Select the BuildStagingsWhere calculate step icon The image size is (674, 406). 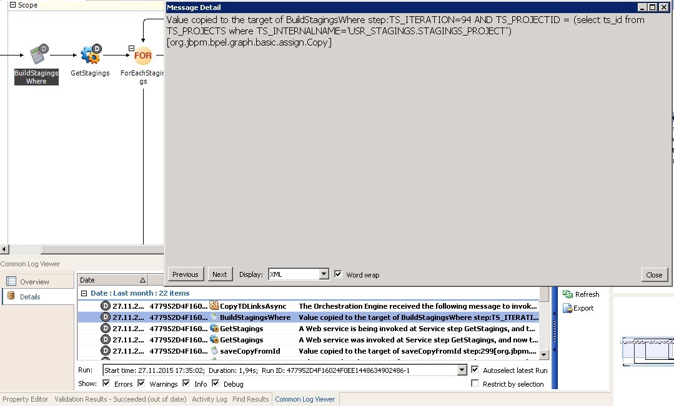pos(38,54)
